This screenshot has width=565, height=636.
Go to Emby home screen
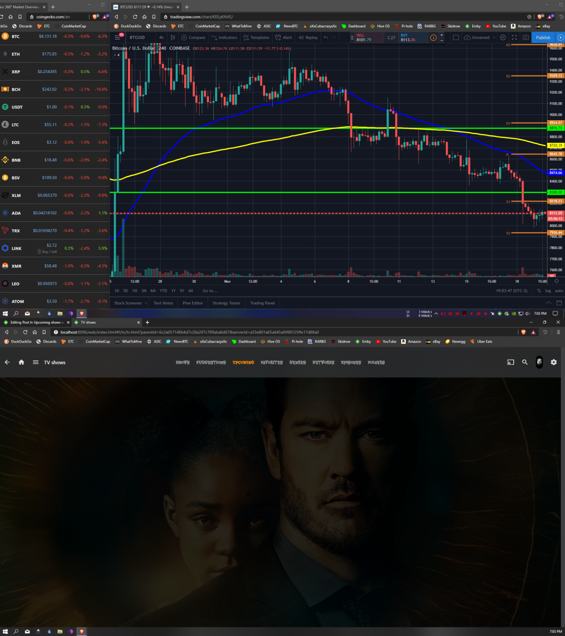pyautogui.click(x=21, y=362)
